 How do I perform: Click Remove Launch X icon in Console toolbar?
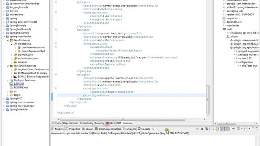(x=202, y=129)
